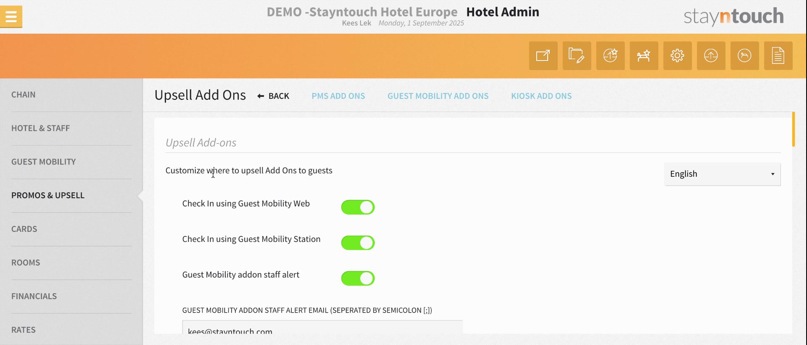807x345 pixels.
Task: Open GUEST MOBILITY sidebar section
Action: (x=71, y=162)
